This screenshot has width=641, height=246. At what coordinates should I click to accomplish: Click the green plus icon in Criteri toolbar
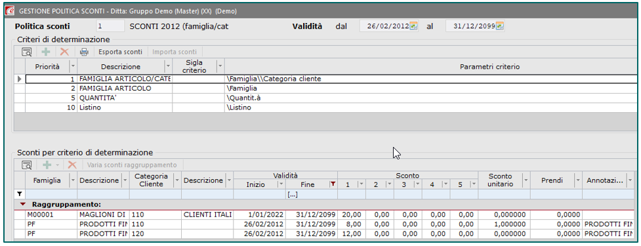point(46,52)
